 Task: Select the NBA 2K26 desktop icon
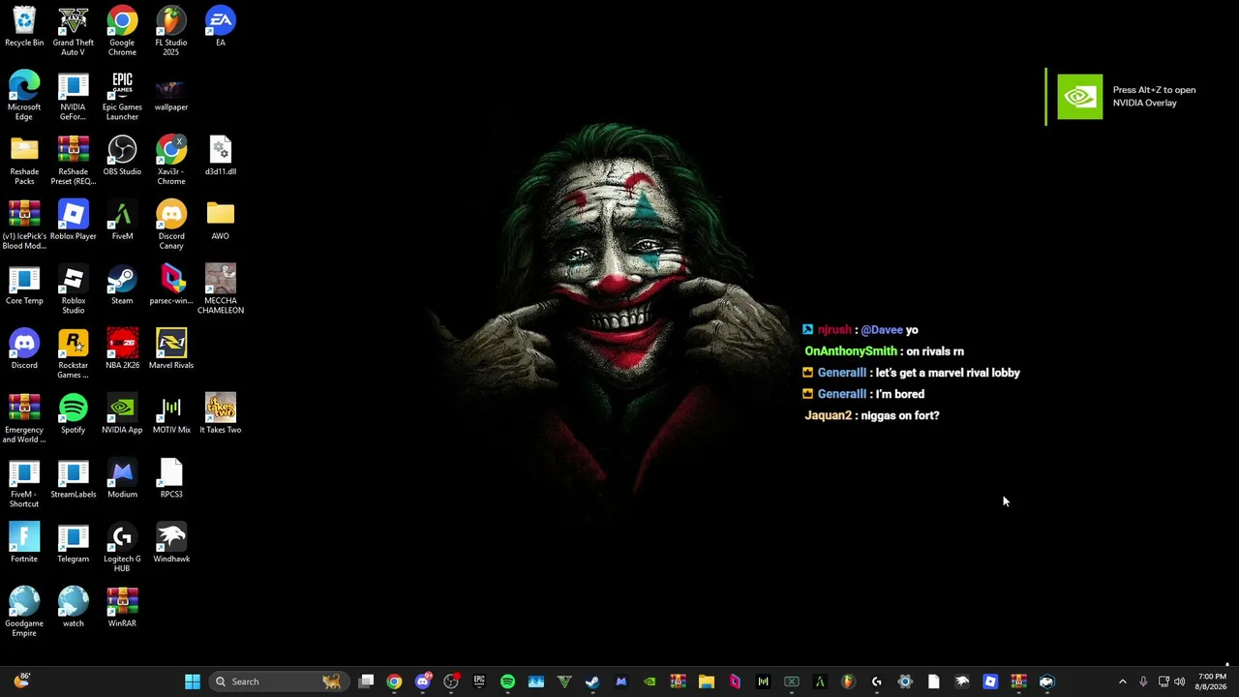pos(122,350)
